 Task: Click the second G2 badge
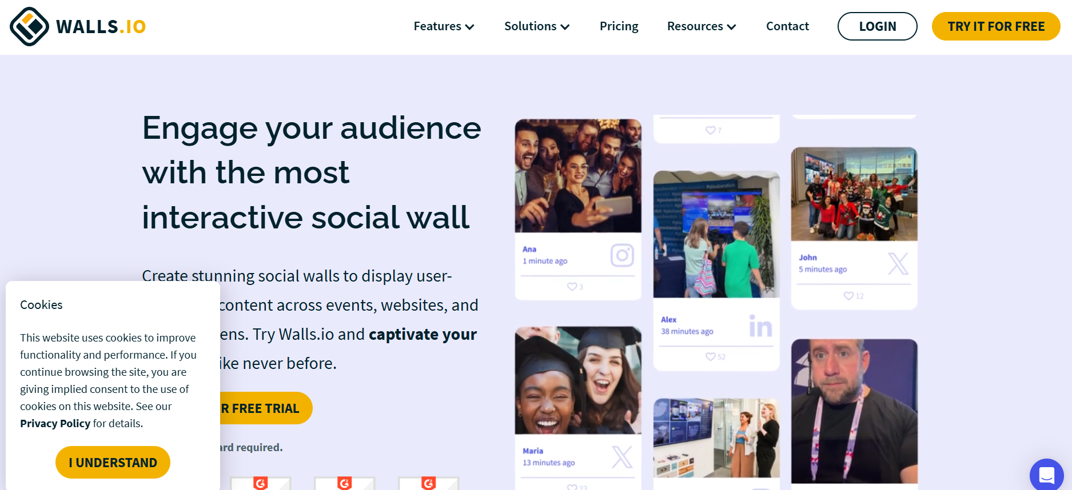[345, 483]
